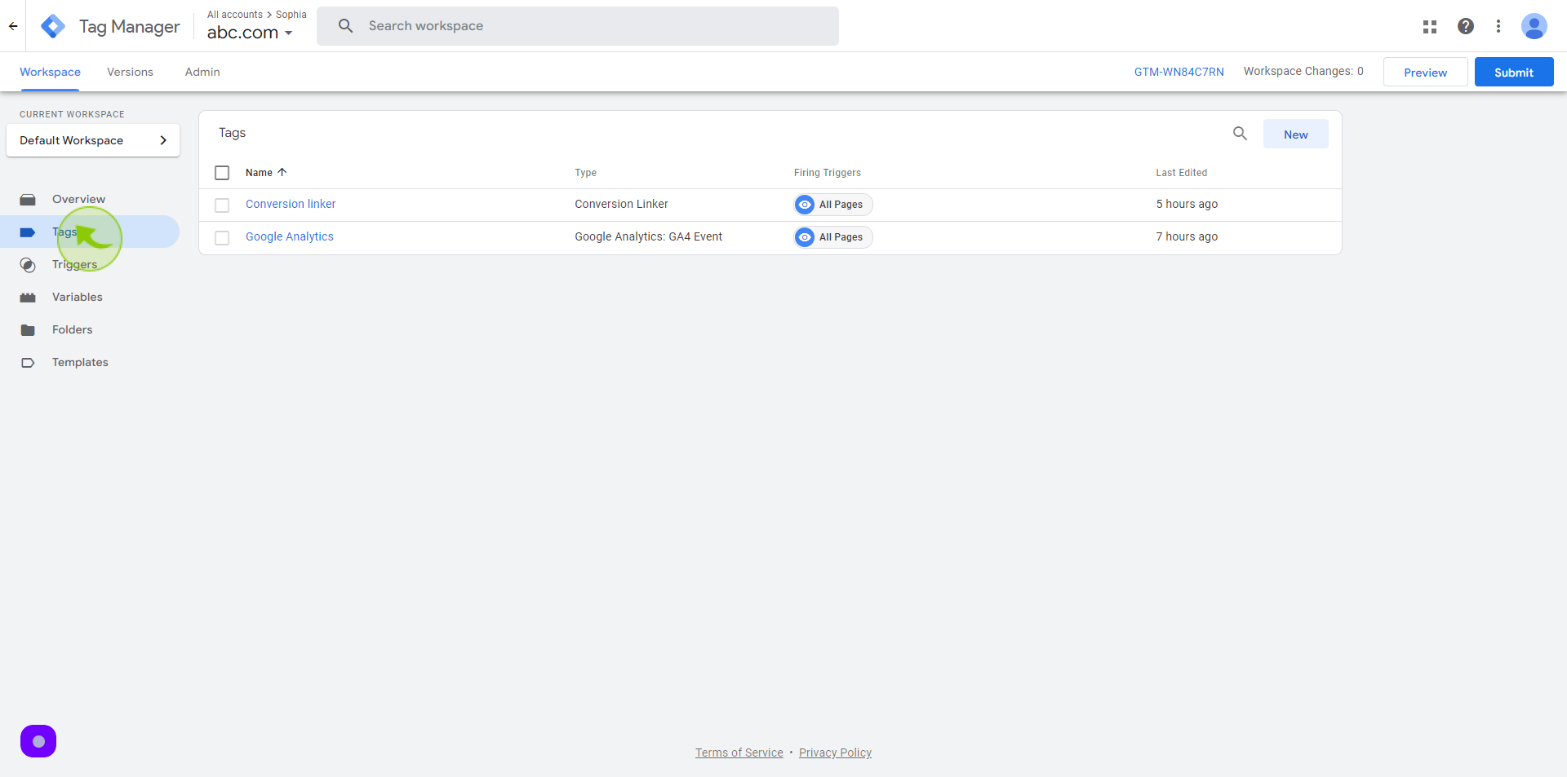Click the Search workspace input field
1567x777 pixels.
[x=578, y=26]
